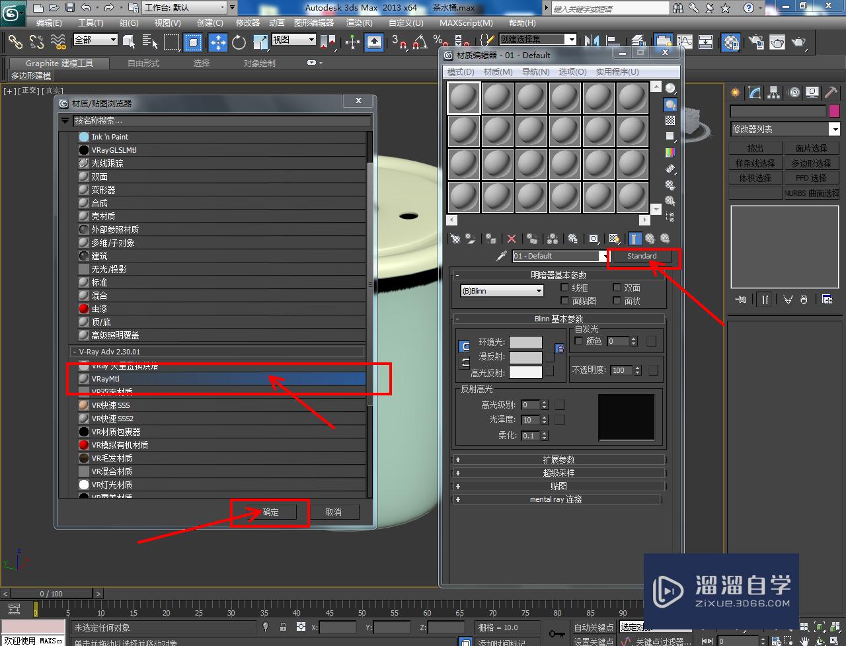Image resolution: width=846 pixels, height=646 pixels.
Task: Toggle the checkered Background icon
Action: pyautogui.click(x=670, y=120)
